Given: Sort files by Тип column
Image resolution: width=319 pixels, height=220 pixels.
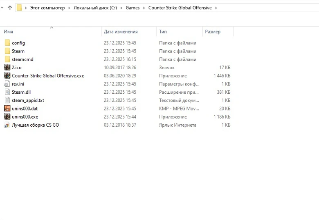Looking at the screenshot, I should (163, 32).
